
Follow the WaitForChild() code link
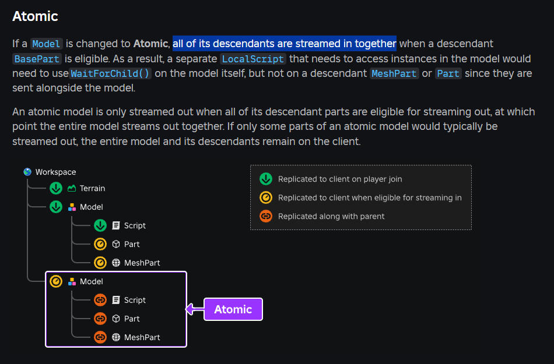(x=110, y=73)
